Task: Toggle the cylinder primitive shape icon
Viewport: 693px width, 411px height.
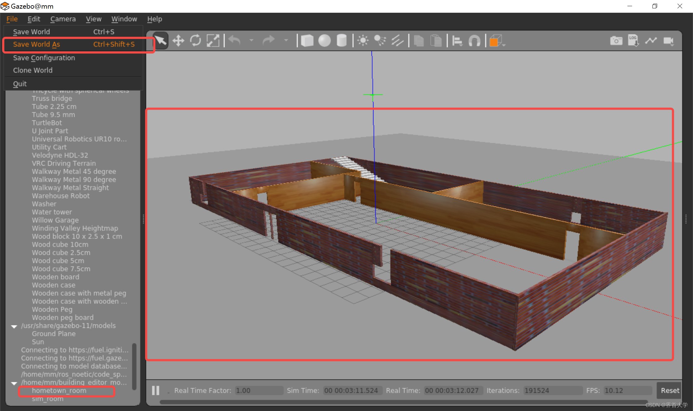Action: pyautogui.click(x=341, y=40)
